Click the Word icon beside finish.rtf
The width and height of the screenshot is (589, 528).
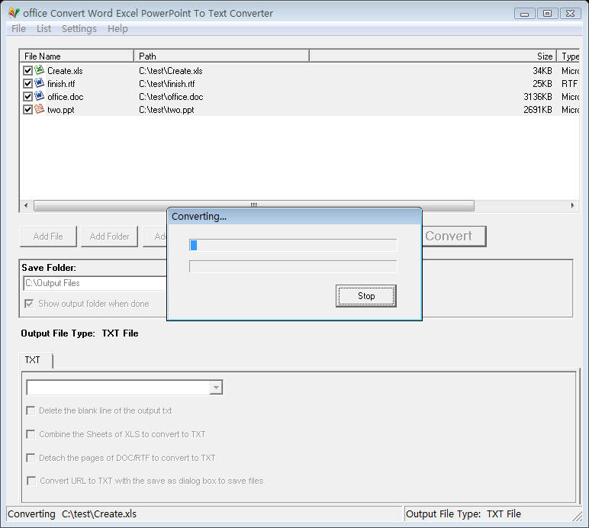coord(40,83)
